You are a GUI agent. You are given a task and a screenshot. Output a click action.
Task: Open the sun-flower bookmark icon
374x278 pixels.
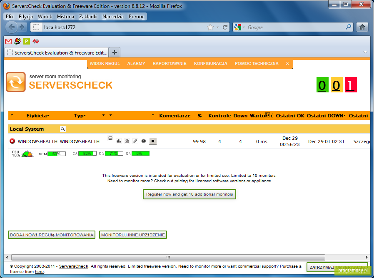pyautogui.click(x=17, y=41)
